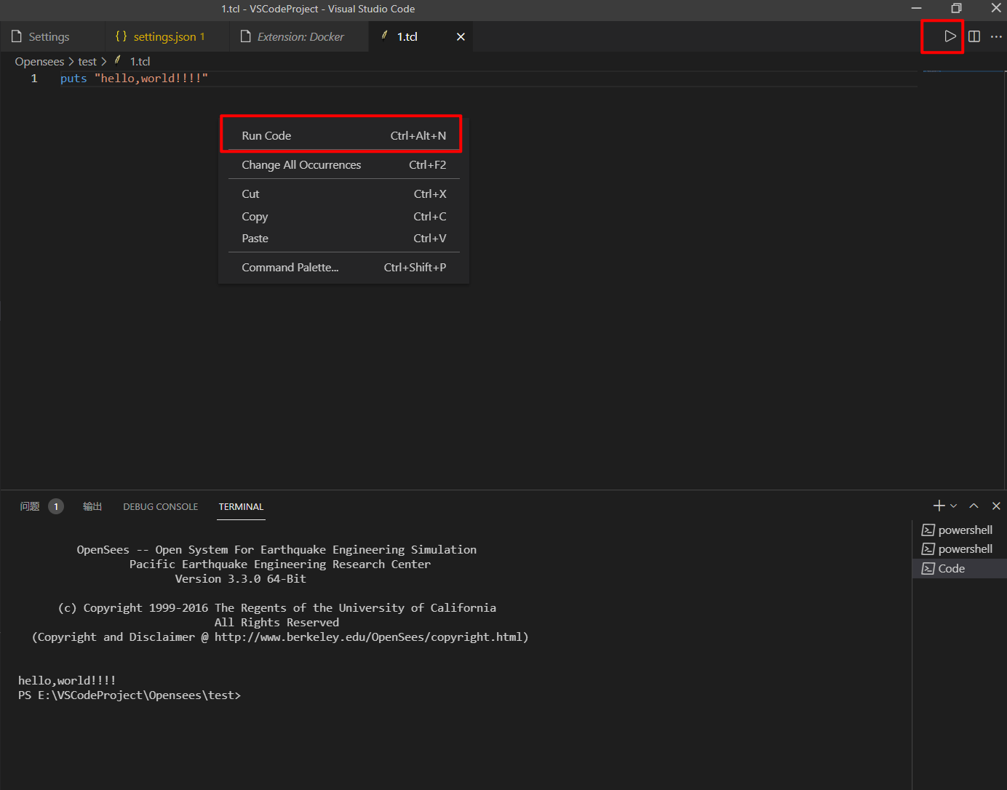Click the puts keyword in line 1
Viewport: 1007px width, 790px height.
pos(73,78)
